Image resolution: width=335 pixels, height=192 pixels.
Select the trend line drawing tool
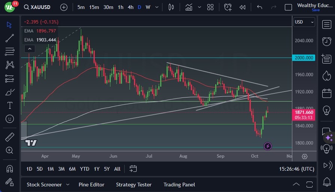click(10, 38)
